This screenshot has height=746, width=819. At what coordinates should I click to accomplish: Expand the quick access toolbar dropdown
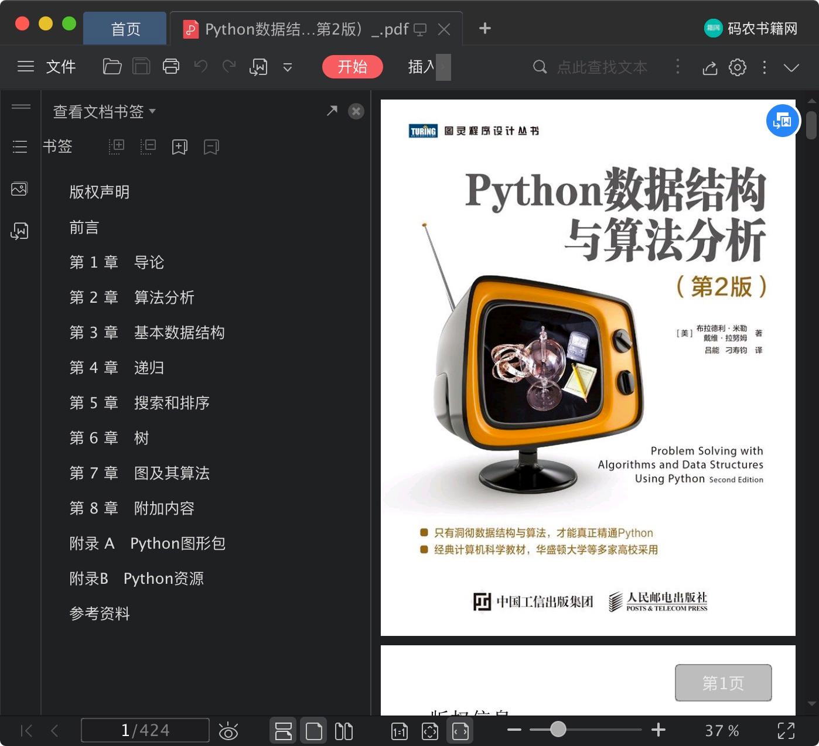pos(288,67)
